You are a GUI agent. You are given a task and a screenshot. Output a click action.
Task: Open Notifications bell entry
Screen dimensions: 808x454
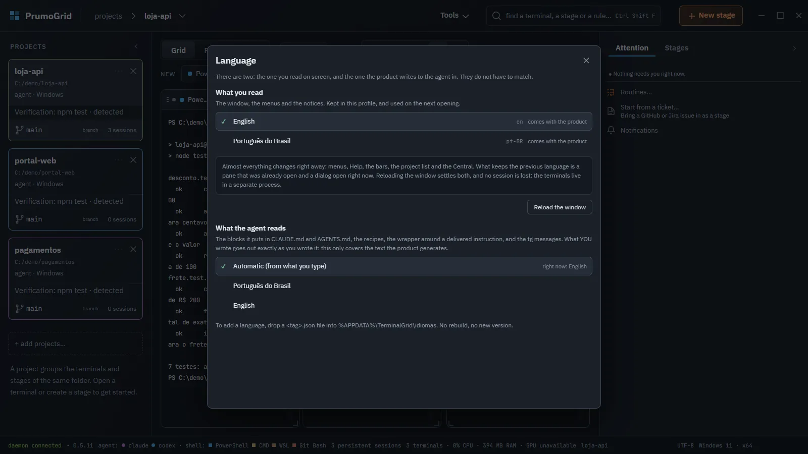(633, 131)
